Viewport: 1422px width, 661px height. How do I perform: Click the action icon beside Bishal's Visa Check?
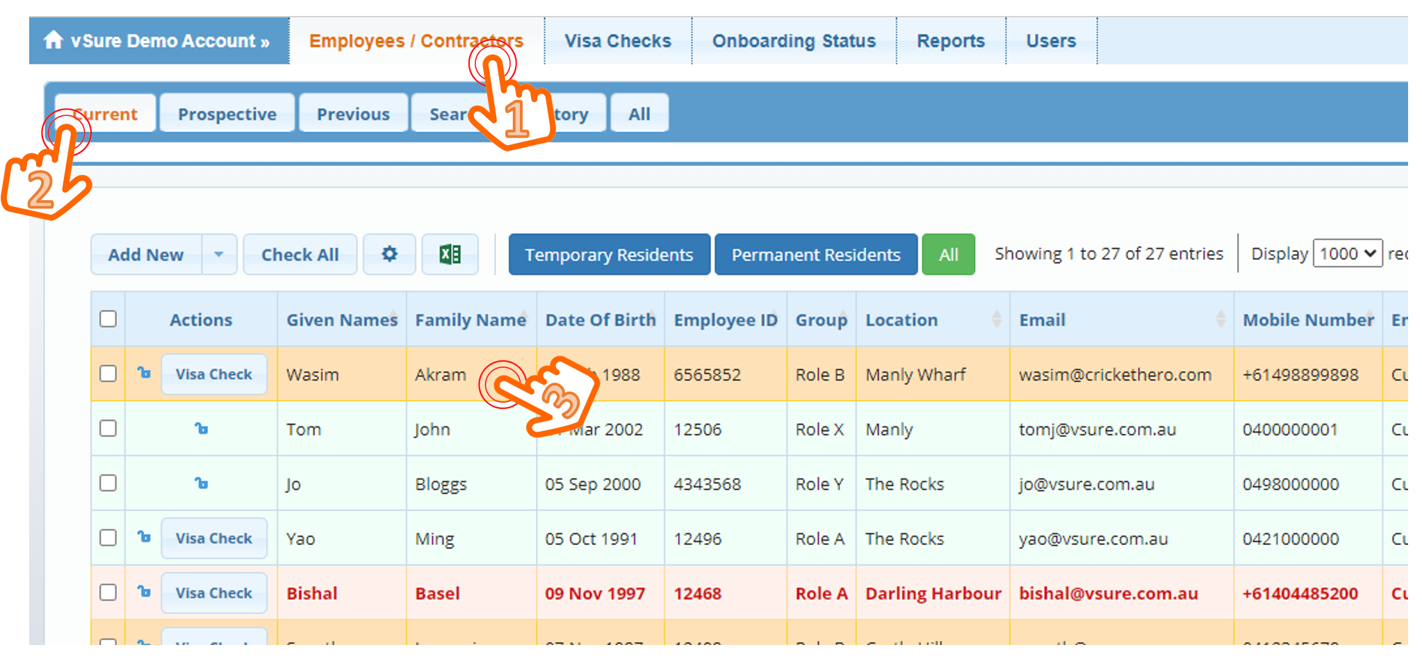[x=144, y=592]
